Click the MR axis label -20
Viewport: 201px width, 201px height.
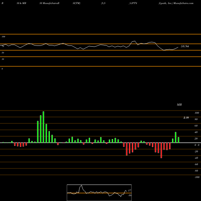tap(196, 152)
